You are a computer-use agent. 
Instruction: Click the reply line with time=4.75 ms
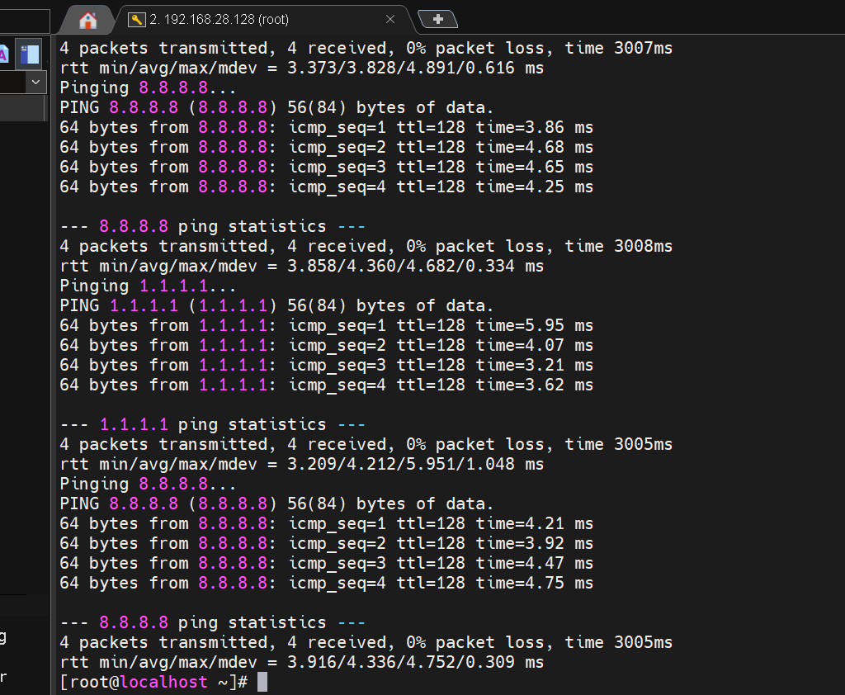point(326,583)
